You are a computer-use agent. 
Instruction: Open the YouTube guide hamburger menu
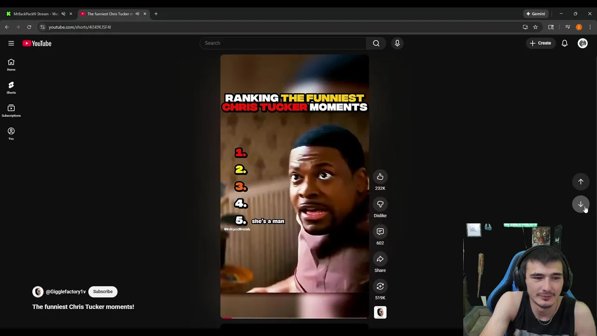tap(11, 43)
